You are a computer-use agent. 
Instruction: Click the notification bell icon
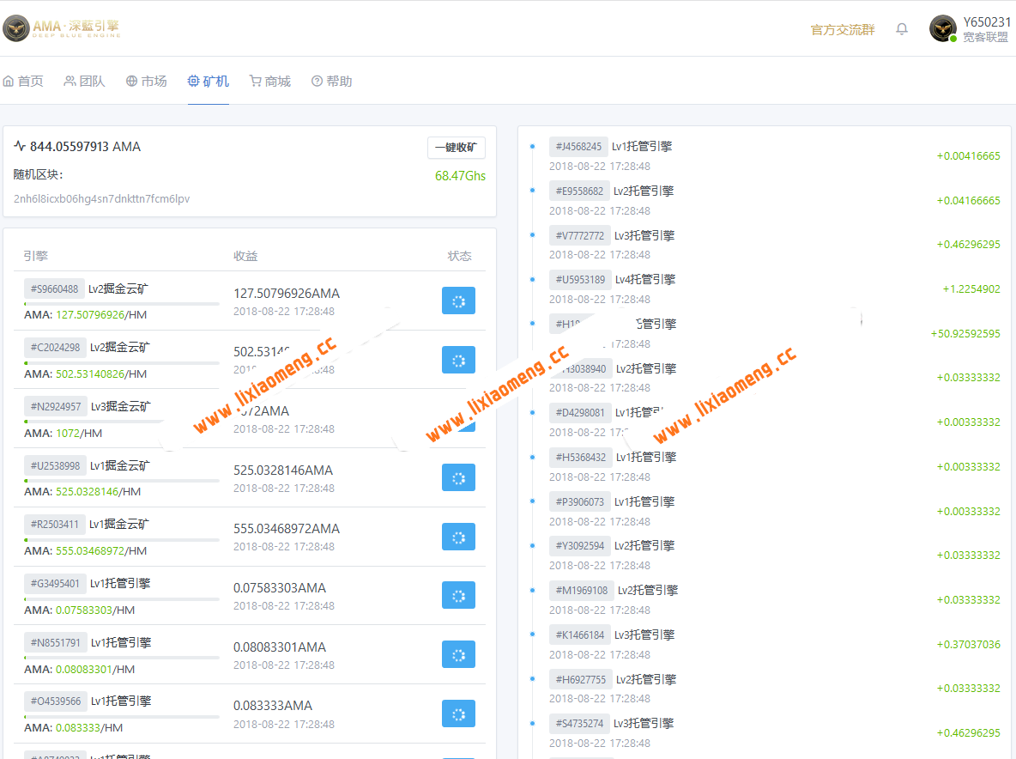[x=902, y=28]
